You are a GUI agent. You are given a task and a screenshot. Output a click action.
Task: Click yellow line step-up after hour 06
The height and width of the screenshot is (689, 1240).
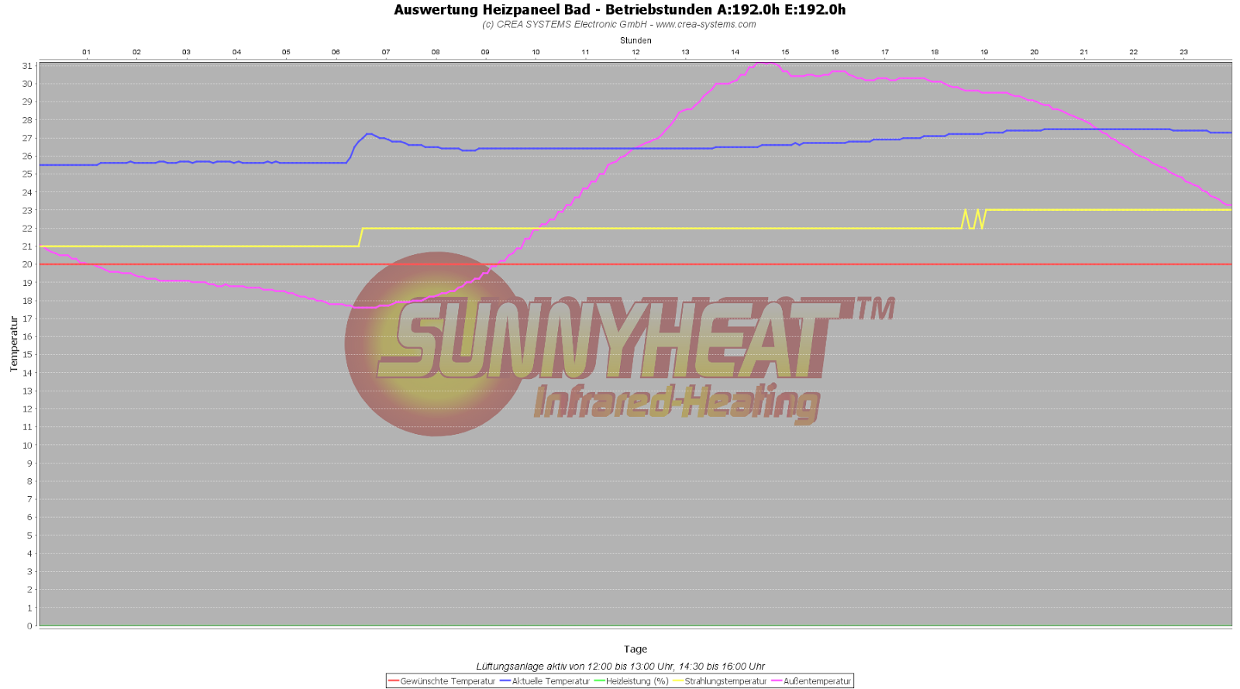tap(361, 237)
